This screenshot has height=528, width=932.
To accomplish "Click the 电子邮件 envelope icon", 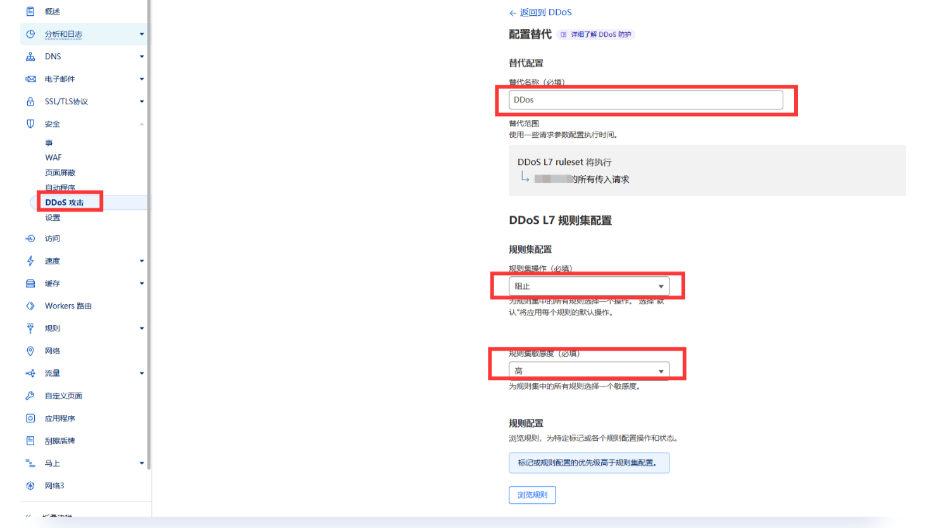I will click(30, 79).
